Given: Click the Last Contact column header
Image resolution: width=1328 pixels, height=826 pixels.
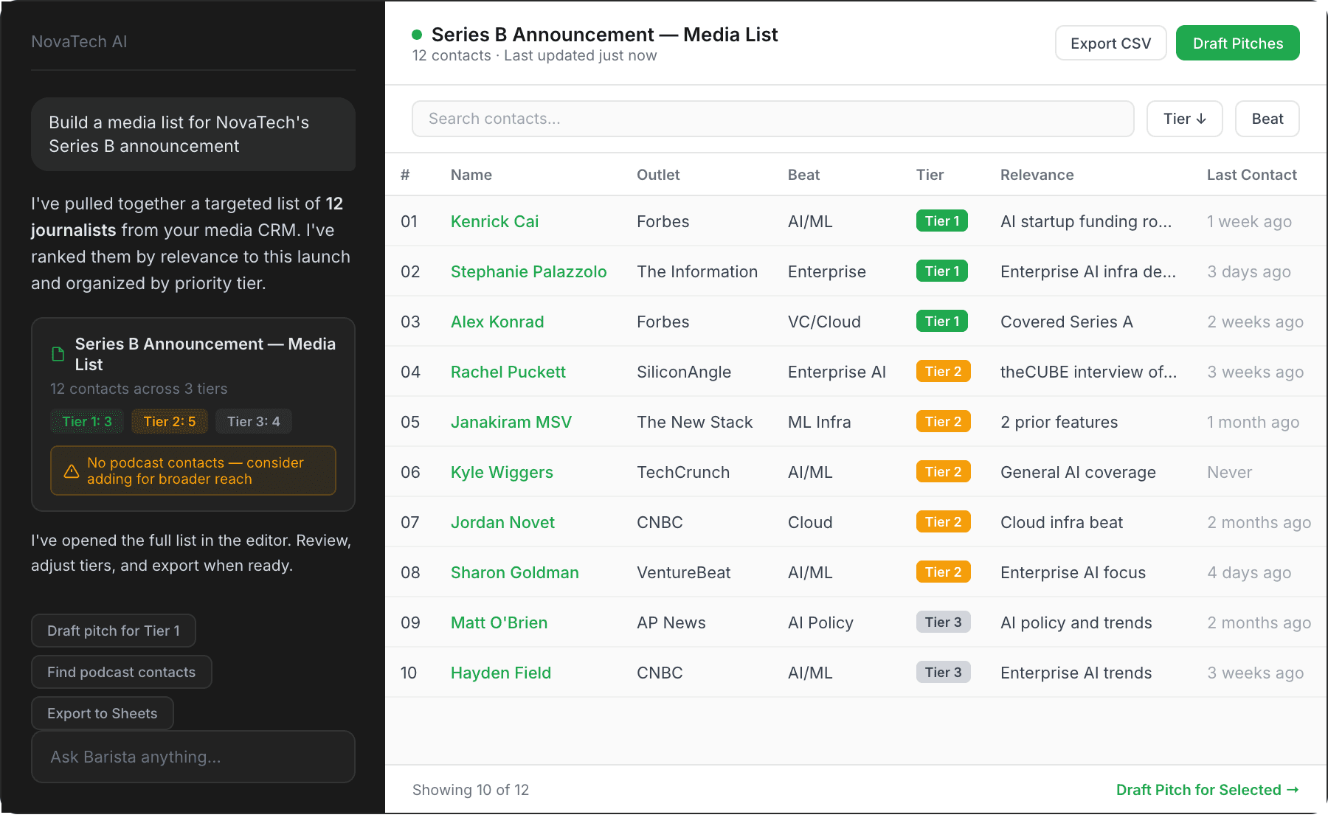Looking at the screenshot, I should (1251, 175).
